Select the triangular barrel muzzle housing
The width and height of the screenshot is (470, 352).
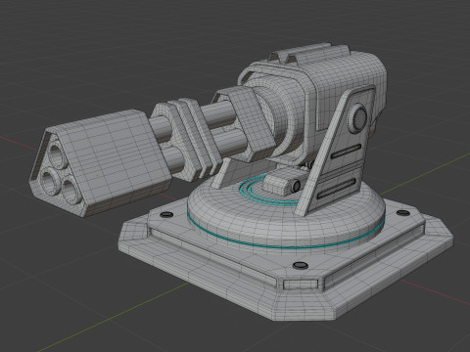click(100, 163)
